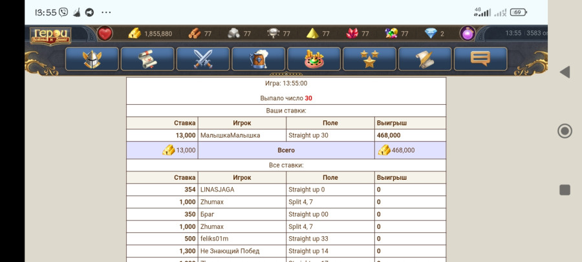Tap the Android back triangle button
The image size is (582, 262).
[x=565, y=72]
